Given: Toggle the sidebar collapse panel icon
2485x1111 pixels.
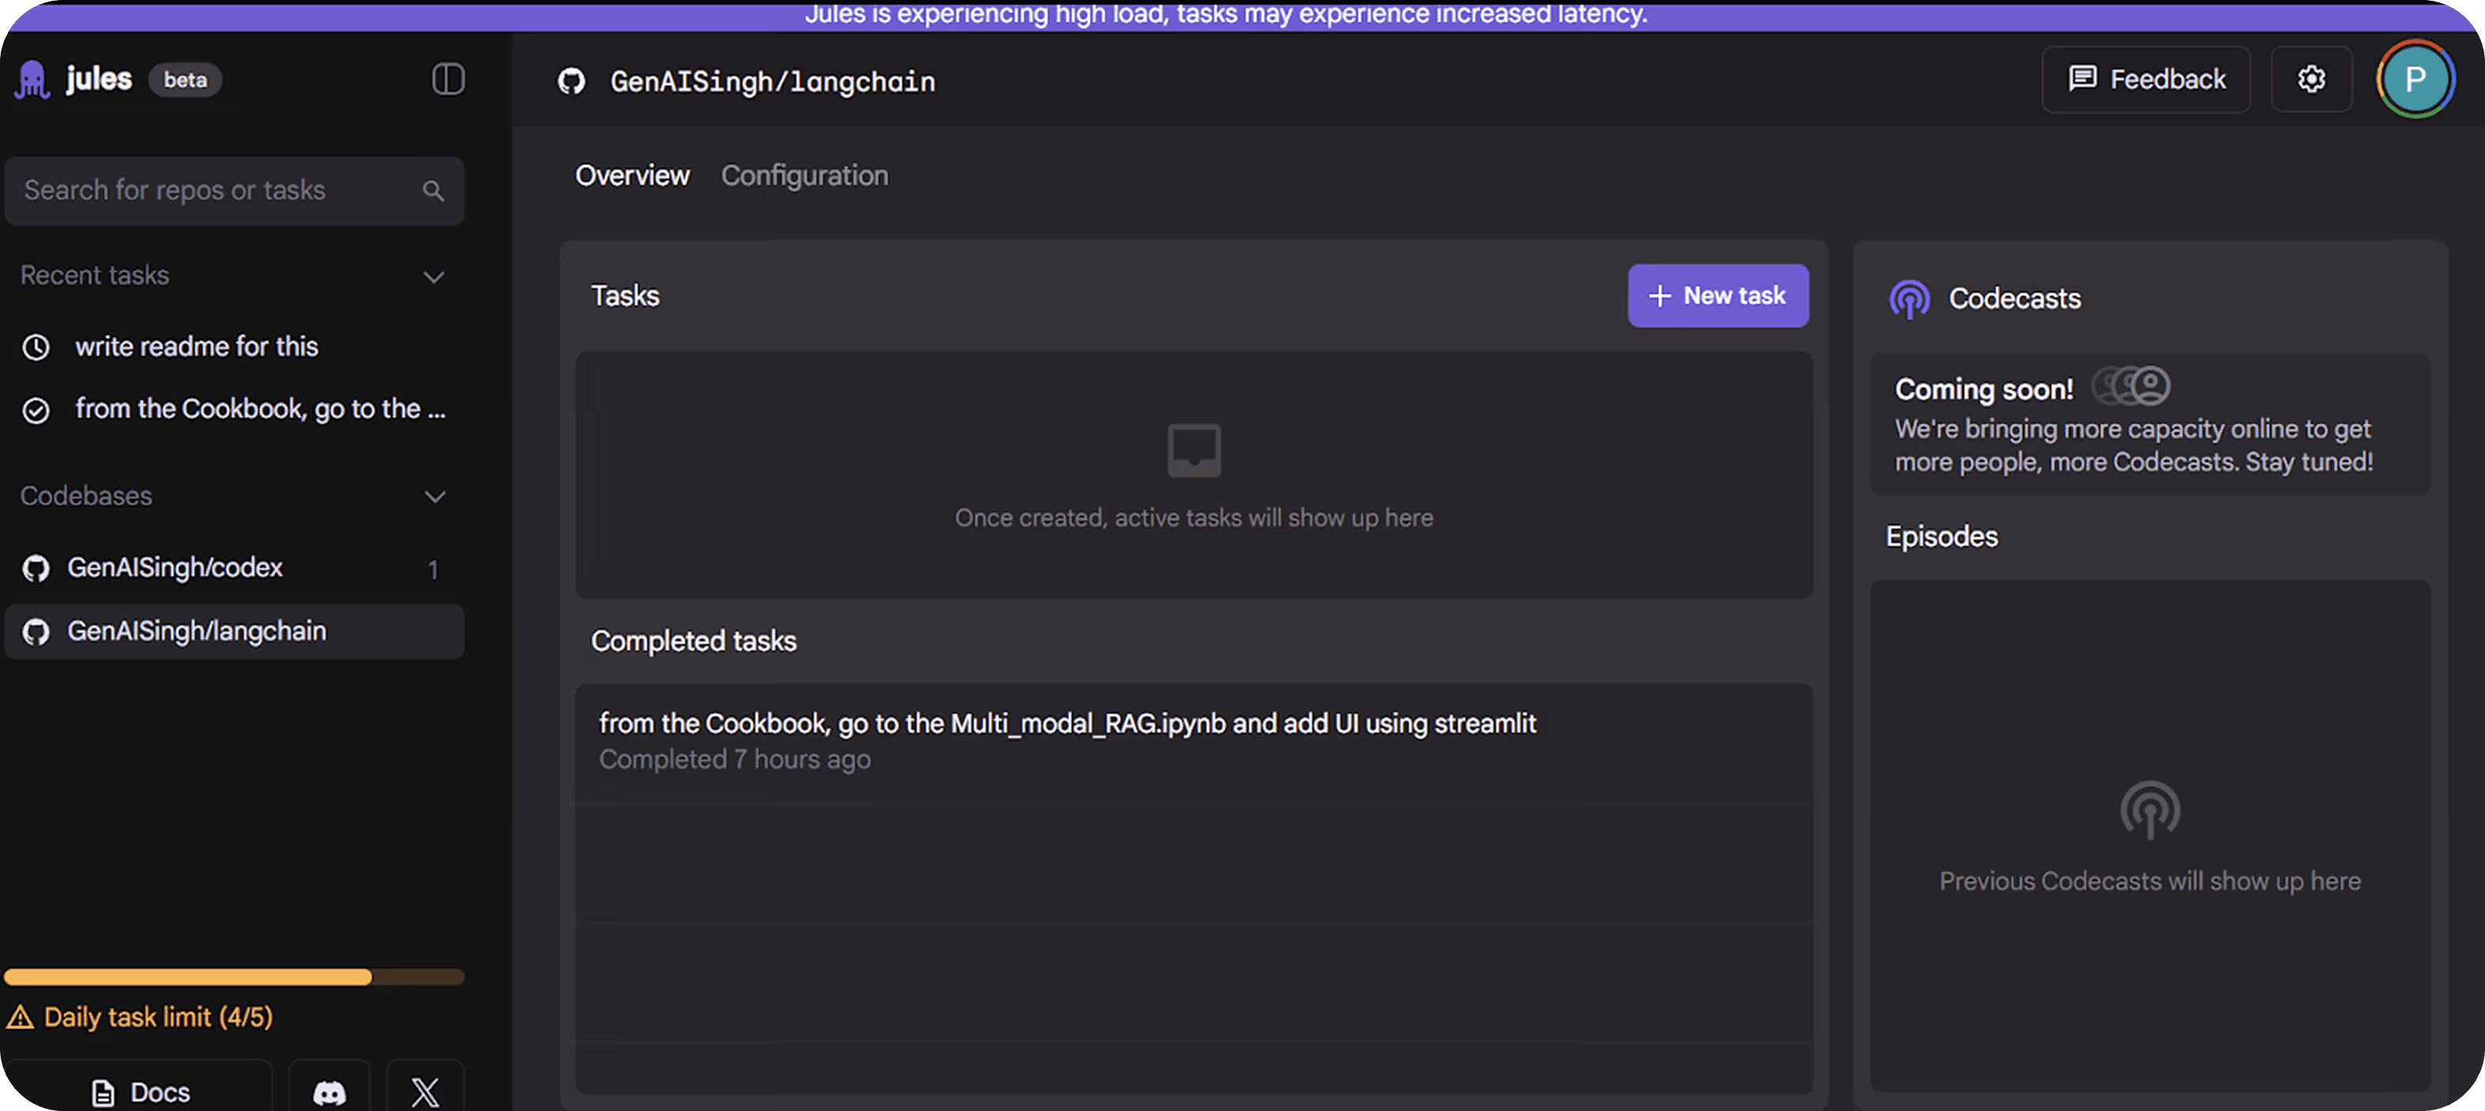Looking at the screenshot, I should (x=448, y=79).
